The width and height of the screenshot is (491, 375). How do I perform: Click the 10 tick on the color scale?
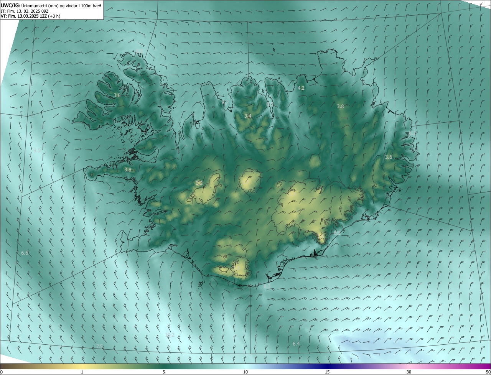[245, 372]
